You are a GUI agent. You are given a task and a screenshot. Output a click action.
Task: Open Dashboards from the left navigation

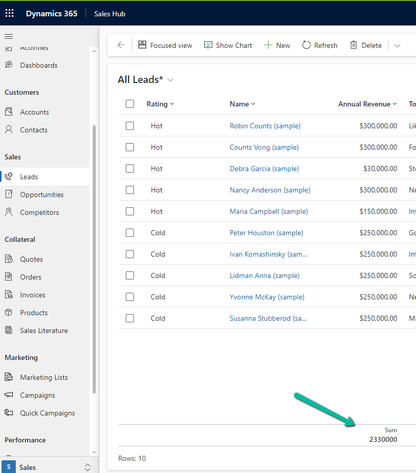39,65
